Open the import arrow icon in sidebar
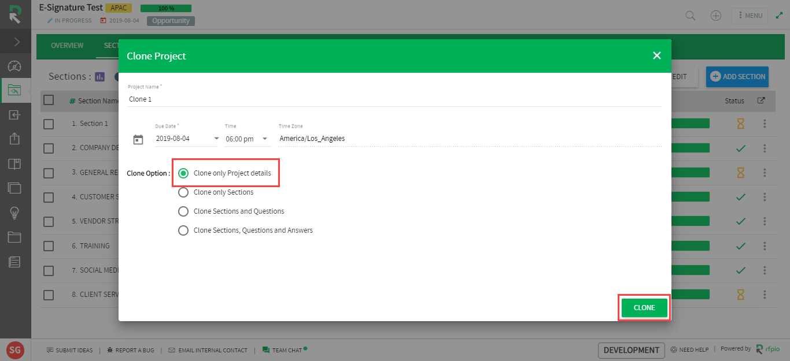Image resolution: width=790 pixels, height=361 pixels. [15, 115]
